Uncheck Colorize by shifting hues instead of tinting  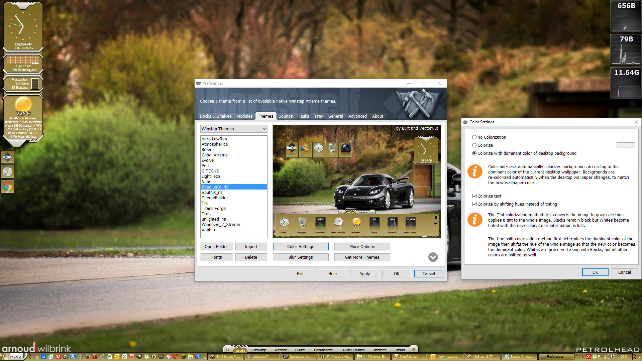pos(474,204)
